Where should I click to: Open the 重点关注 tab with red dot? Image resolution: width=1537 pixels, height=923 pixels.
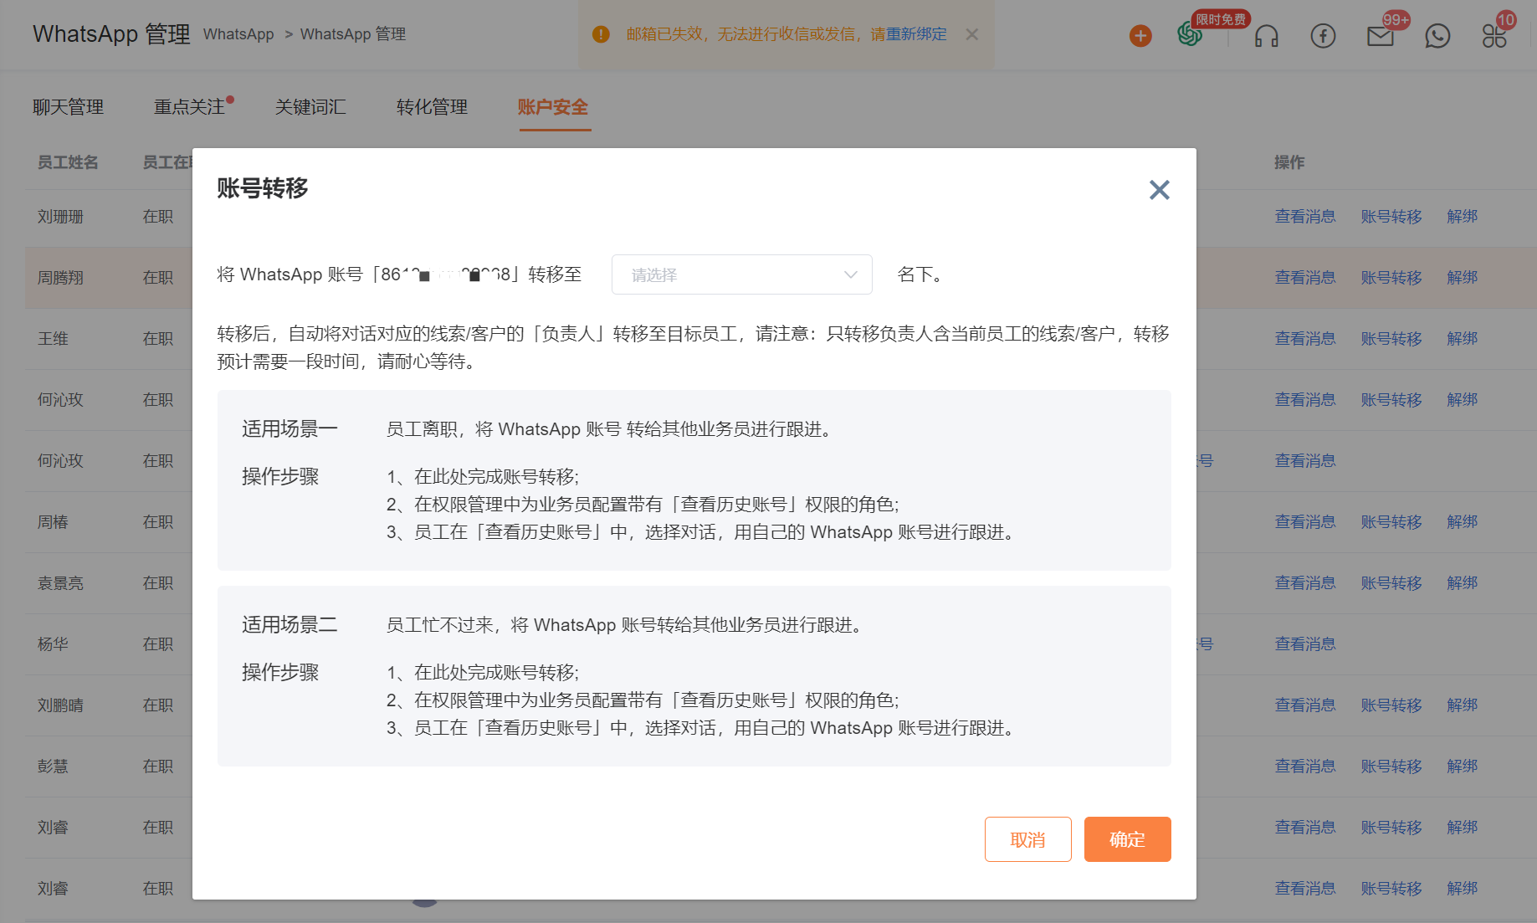click(188, 107)
